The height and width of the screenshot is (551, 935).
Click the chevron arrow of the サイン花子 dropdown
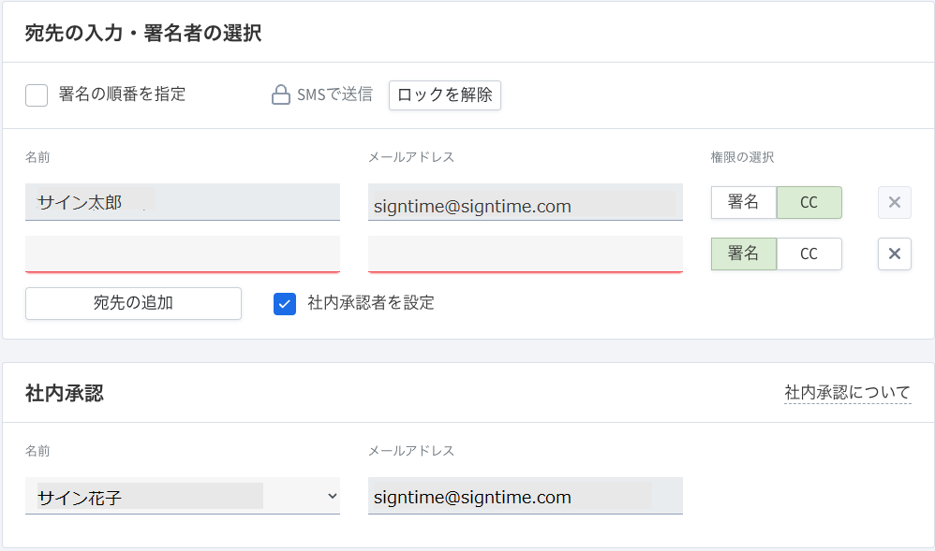[332, 497]
